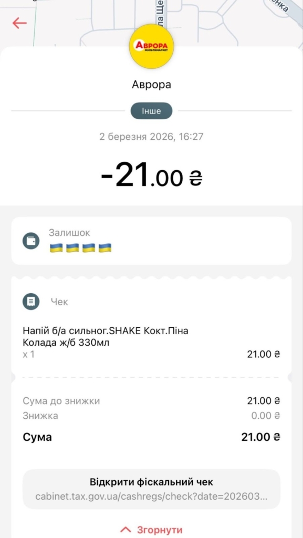Open the Аврора мультимаркет merchant logo
The image size is (303, 538).
click(x=151, y=46)
